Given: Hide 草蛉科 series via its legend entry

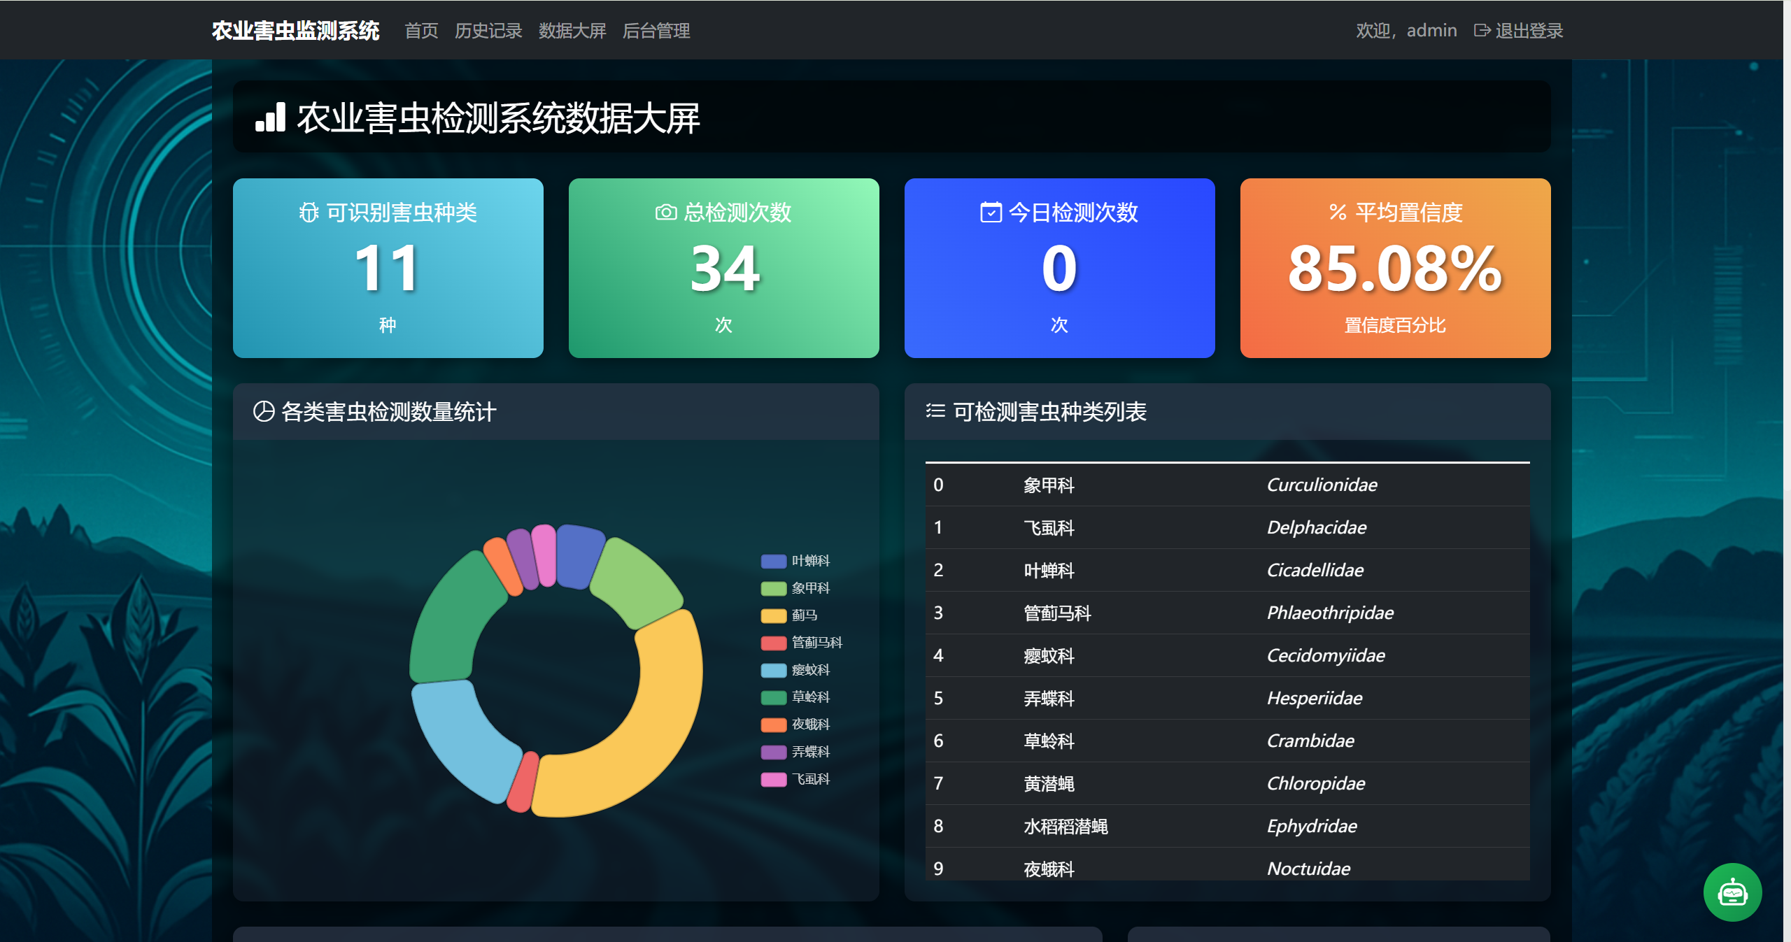Looking at the screenshot, I should click(x=796, y=697).
